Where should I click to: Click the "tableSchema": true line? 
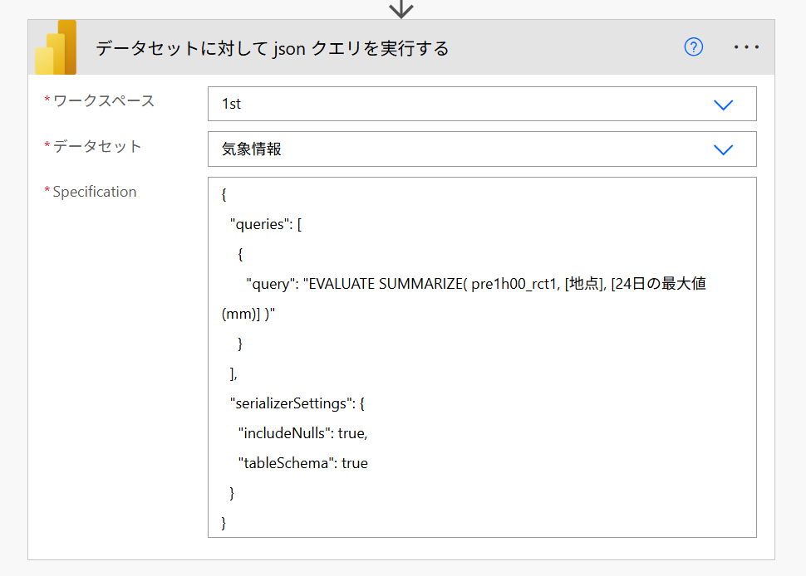302,463
